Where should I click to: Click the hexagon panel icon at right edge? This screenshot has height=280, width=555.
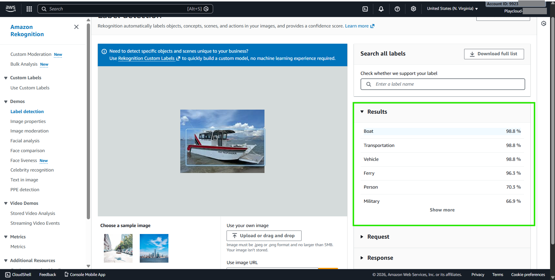point(544,24)
